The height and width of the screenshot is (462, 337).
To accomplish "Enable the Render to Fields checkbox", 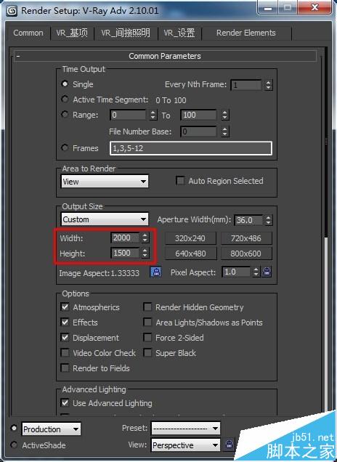I will (65, 368).
